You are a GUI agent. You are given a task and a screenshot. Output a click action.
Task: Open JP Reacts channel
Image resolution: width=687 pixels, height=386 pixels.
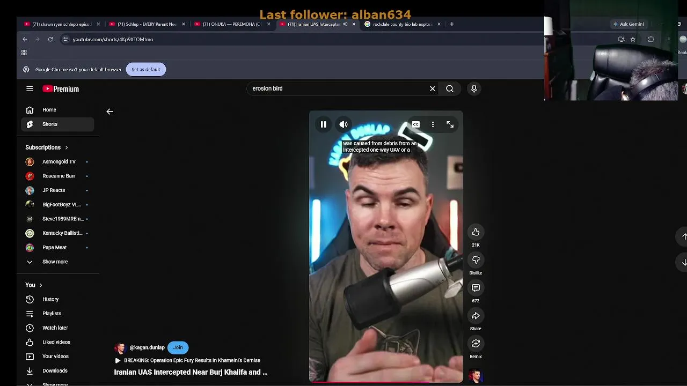click(58, 190)
